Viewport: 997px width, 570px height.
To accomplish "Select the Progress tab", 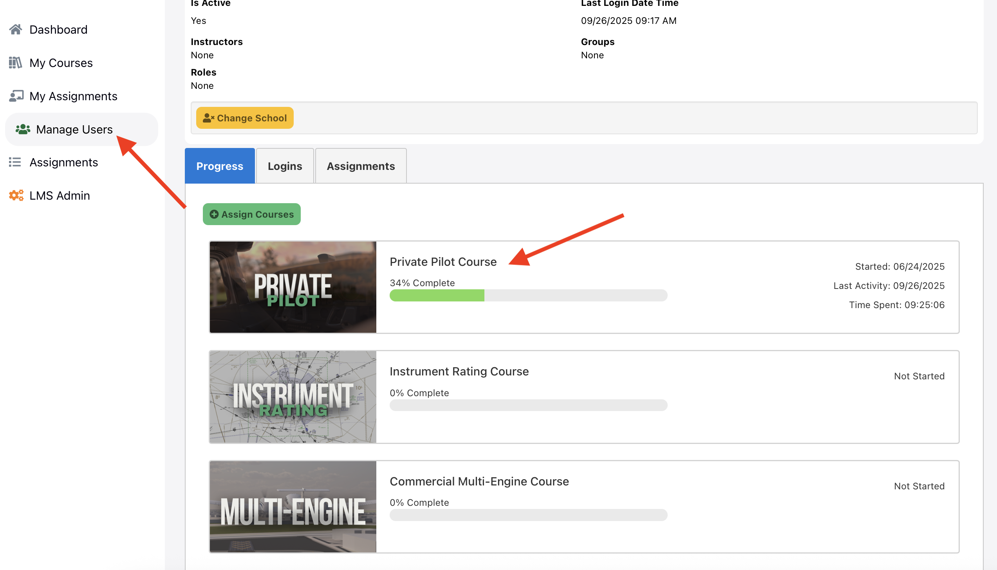I will tap(220, 166).
